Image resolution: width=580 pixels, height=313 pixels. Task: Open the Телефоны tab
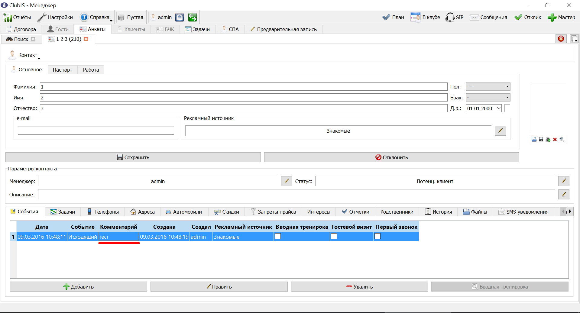(103, 212)
